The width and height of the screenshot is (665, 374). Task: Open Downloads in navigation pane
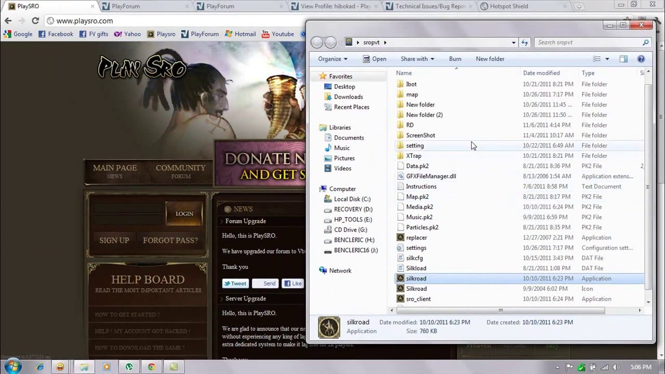point(348,97)
